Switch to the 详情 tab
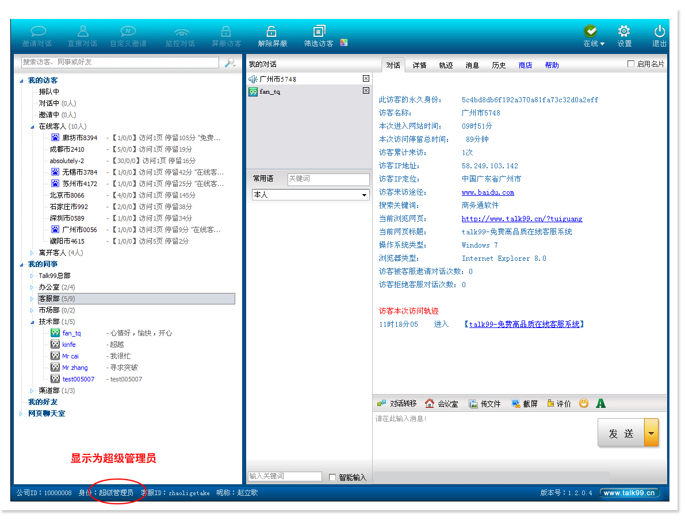Image resolution: width=685 pixels, height=521 pixels. coord(419,65)
